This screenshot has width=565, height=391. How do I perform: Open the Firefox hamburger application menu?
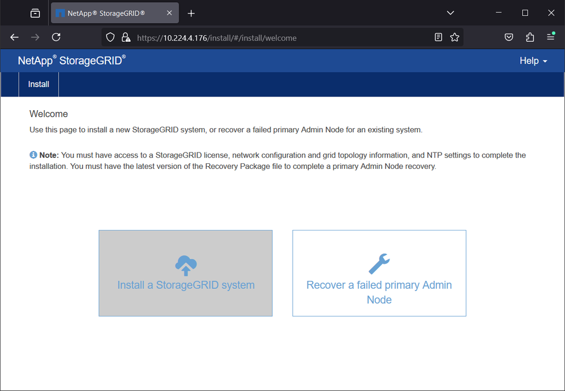(x=551, y=37)
